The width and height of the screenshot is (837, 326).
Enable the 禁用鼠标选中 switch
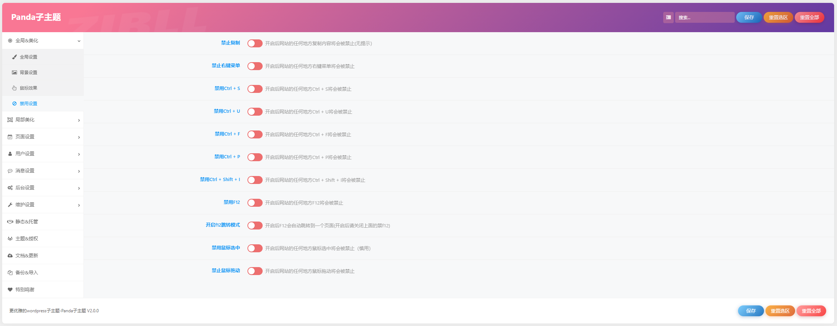click(255, 248)
